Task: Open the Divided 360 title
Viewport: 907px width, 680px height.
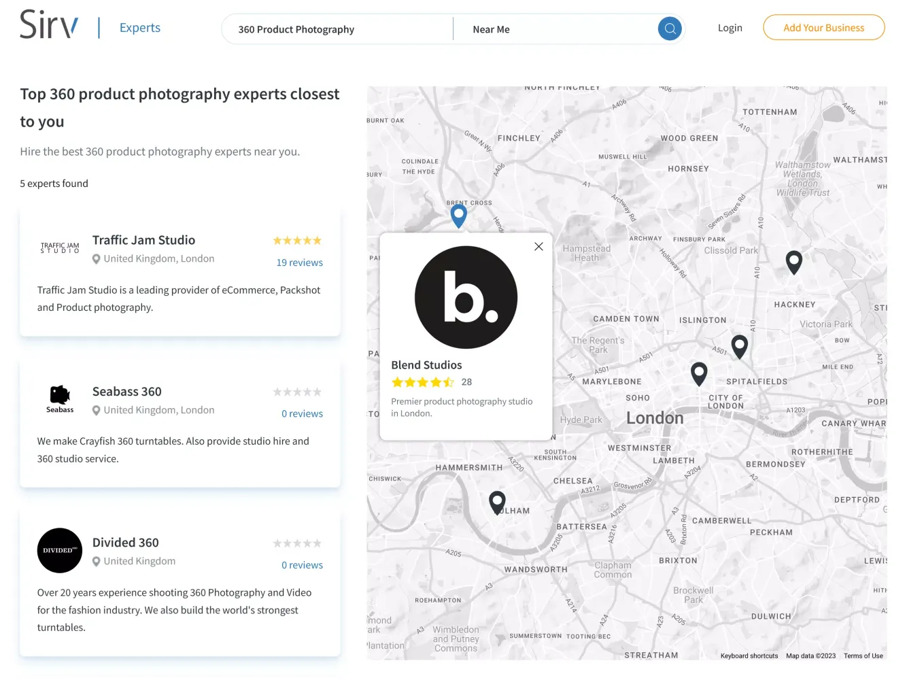Action: [x=126, y=543]
